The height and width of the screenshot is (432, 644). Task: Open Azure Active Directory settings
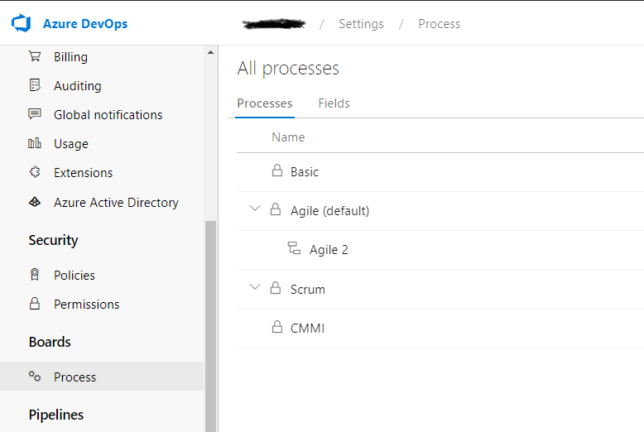point(116,203)
